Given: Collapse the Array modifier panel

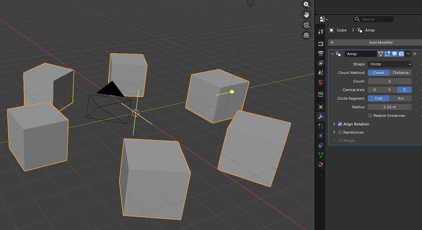Looking at the screenshot, I should 333,54.
